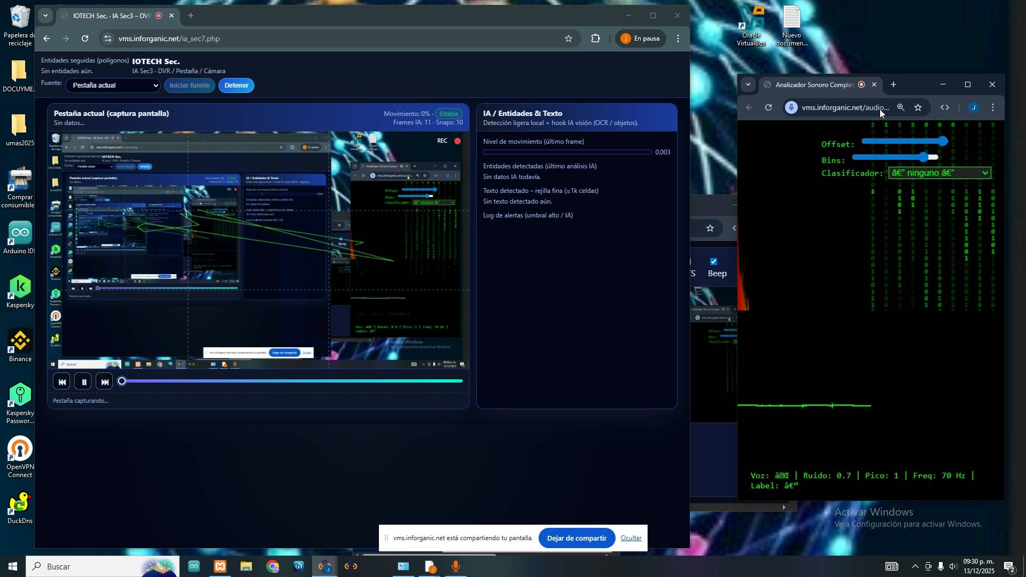The width and height of the screenshot is (1026, 577).
Task: Reload the IOTECH Sec page
Action: point(85,38)
